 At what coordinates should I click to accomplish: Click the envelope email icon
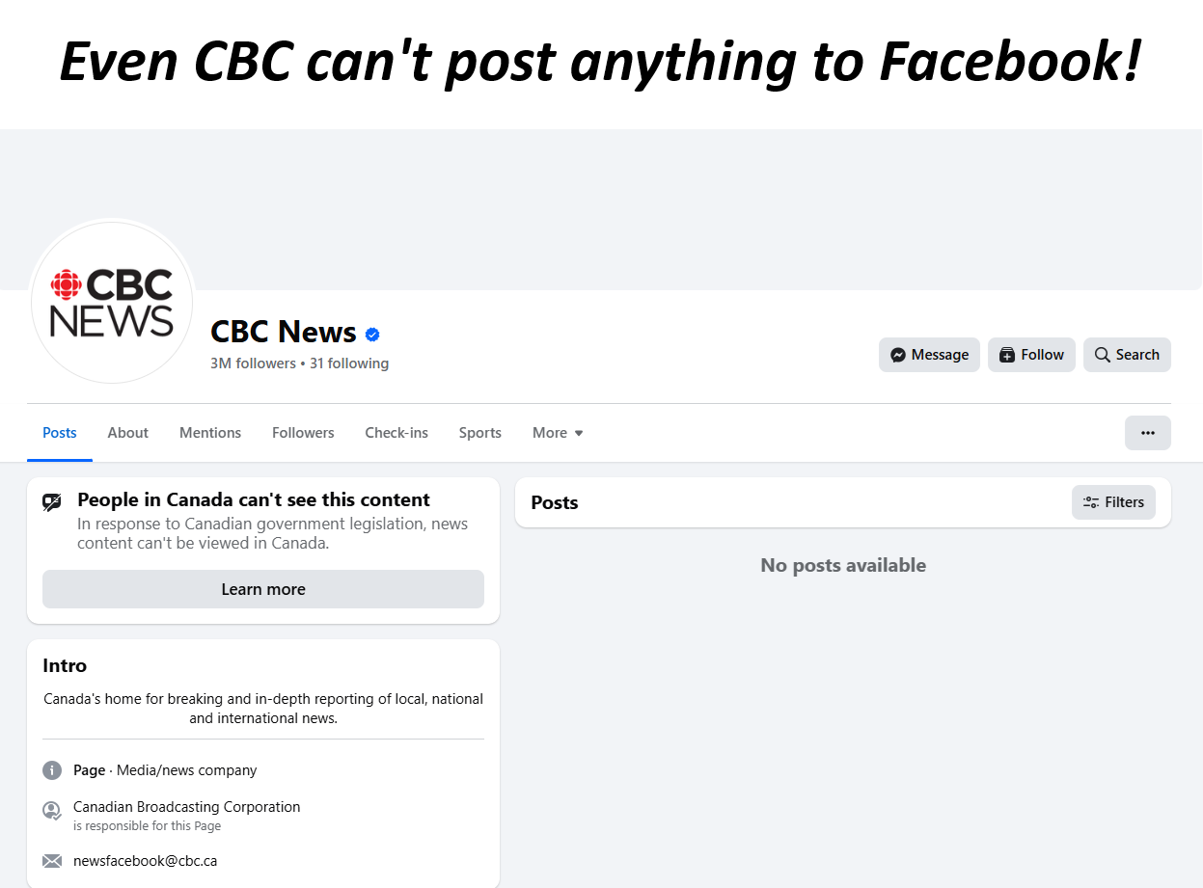[x=52, y=861]
